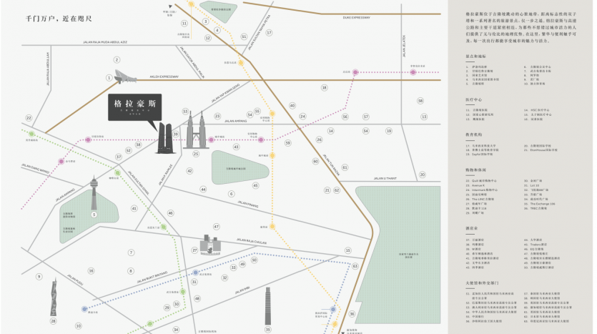Click the airplane icon near AKLEH Expressway
This screenshot has width=597, height=334.
point(125,77)
